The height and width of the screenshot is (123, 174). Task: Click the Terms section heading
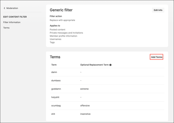55,57
